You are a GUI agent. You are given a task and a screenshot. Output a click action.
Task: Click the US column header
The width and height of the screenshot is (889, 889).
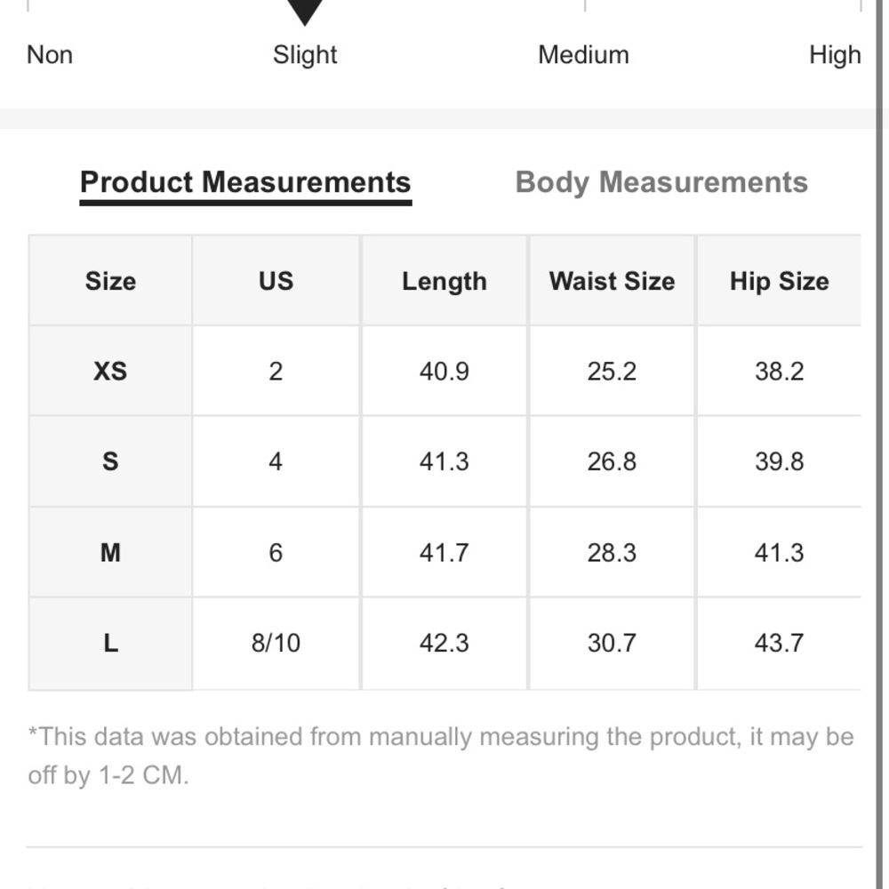pyautogui.click(x=276, y=281)
